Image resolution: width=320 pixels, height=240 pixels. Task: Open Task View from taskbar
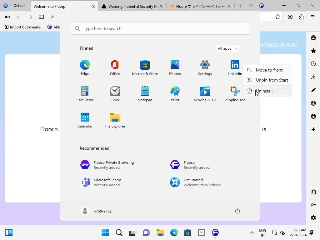(x=132, y=232)
